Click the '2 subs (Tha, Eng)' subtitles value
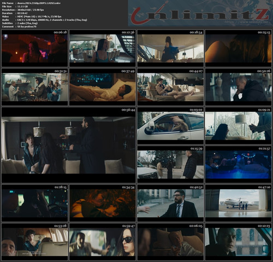The height and width of the screenshot is (262, 273). 27,23
